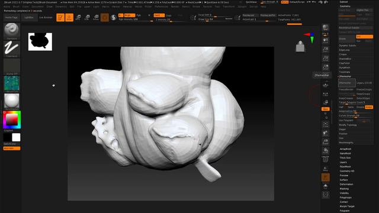Click the Sculptris Pro mode icon
This screenshot has width=379, height=213.
click(113, 17)
